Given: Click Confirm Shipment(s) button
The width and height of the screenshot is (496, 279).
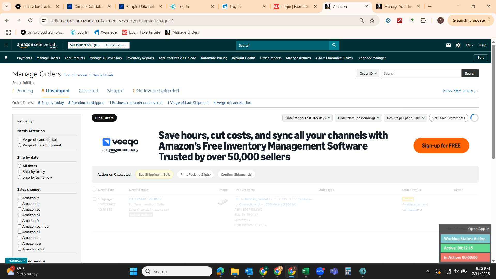Looking at the screenshot, I should (237, 174).
